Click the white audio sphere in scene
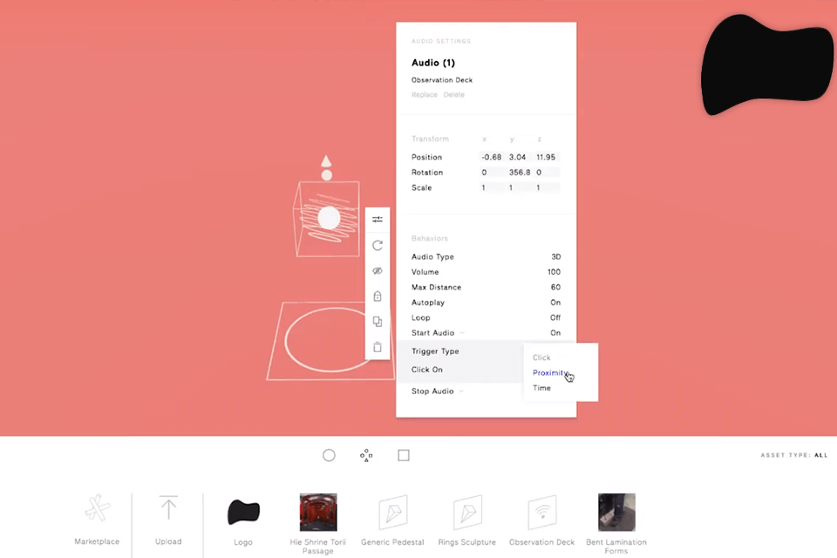The width and height of the screenshot is (837, 558). coord(329,218)
